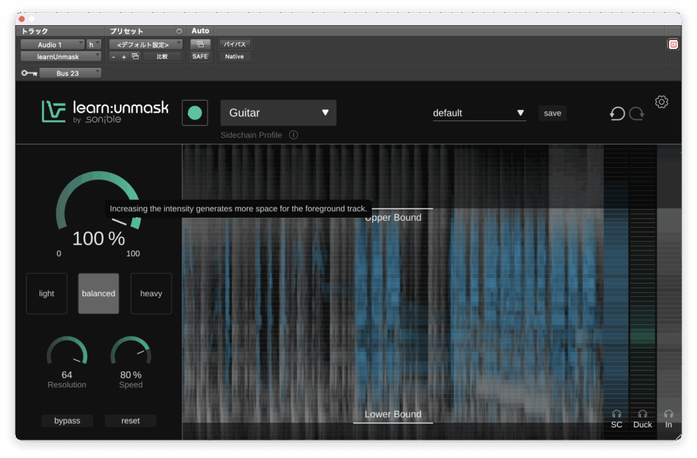This screenshot has height=458, width=697.
Task: Click the automation enable icon under Auto
Action: click(200, 44)
